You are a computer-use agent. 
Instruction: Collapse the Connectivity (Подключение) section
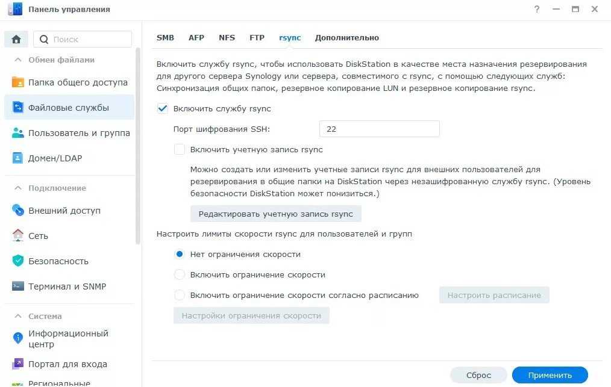click(17, 188)
